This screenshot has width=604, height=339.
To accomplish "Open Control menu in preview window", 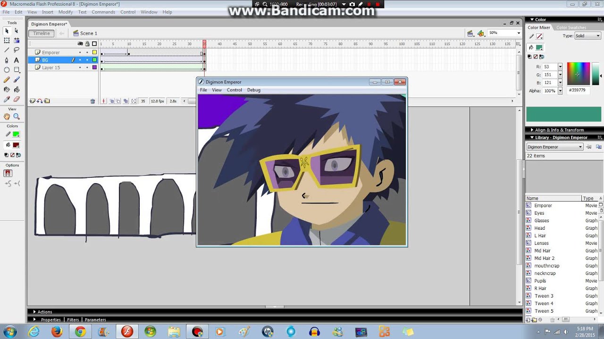I will [234, 90].
